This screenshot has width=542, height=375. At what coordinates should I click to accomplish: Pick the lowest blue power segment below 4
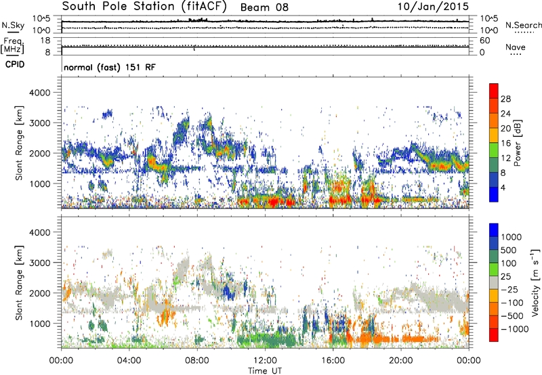[494, 194]
